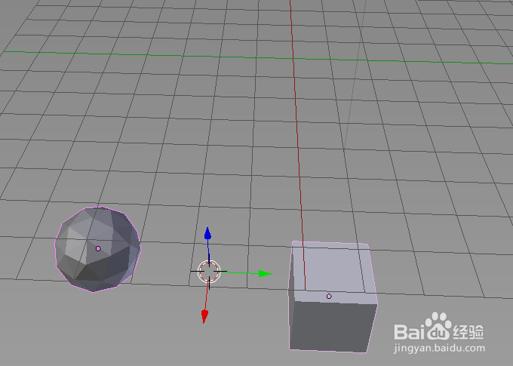Click the icosphere's origin point
Viewport: 513px width, 366px height.
(x=98, y=249)
